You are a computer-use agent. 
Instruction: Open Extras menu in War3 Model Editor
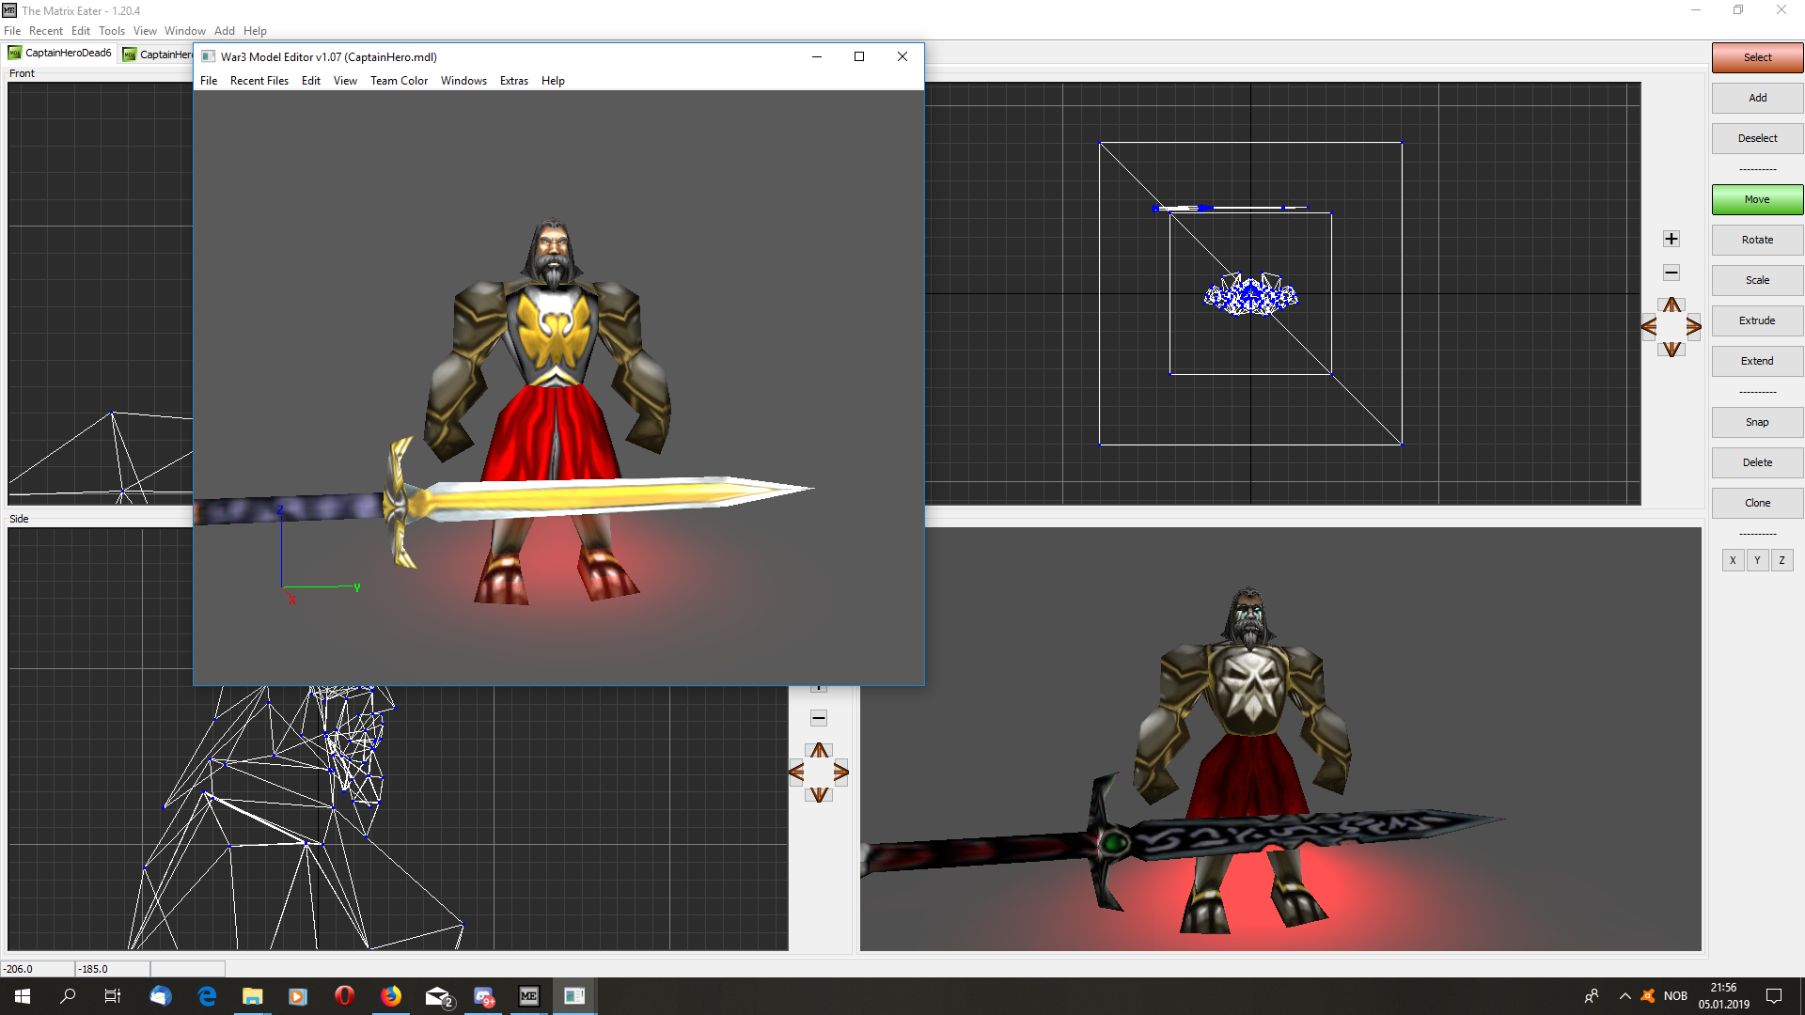click(x=513, y=81)
